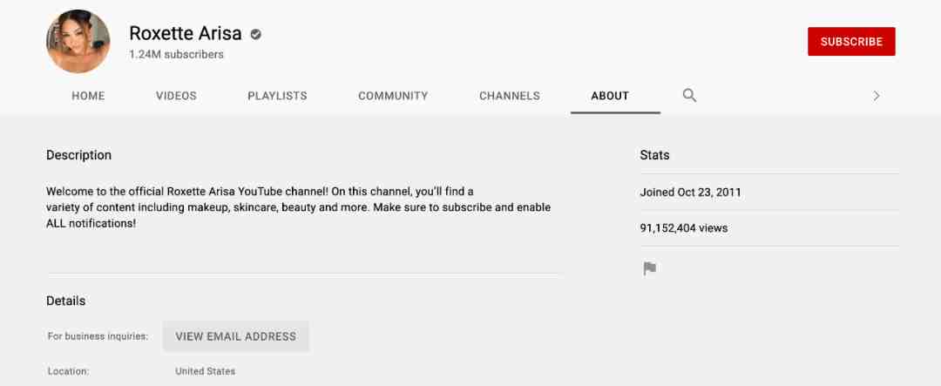Image resolution: width=941 pixels, height=386 pixels.
Task: Click the For business inquiries label
Action: click(x=98, y=336)
